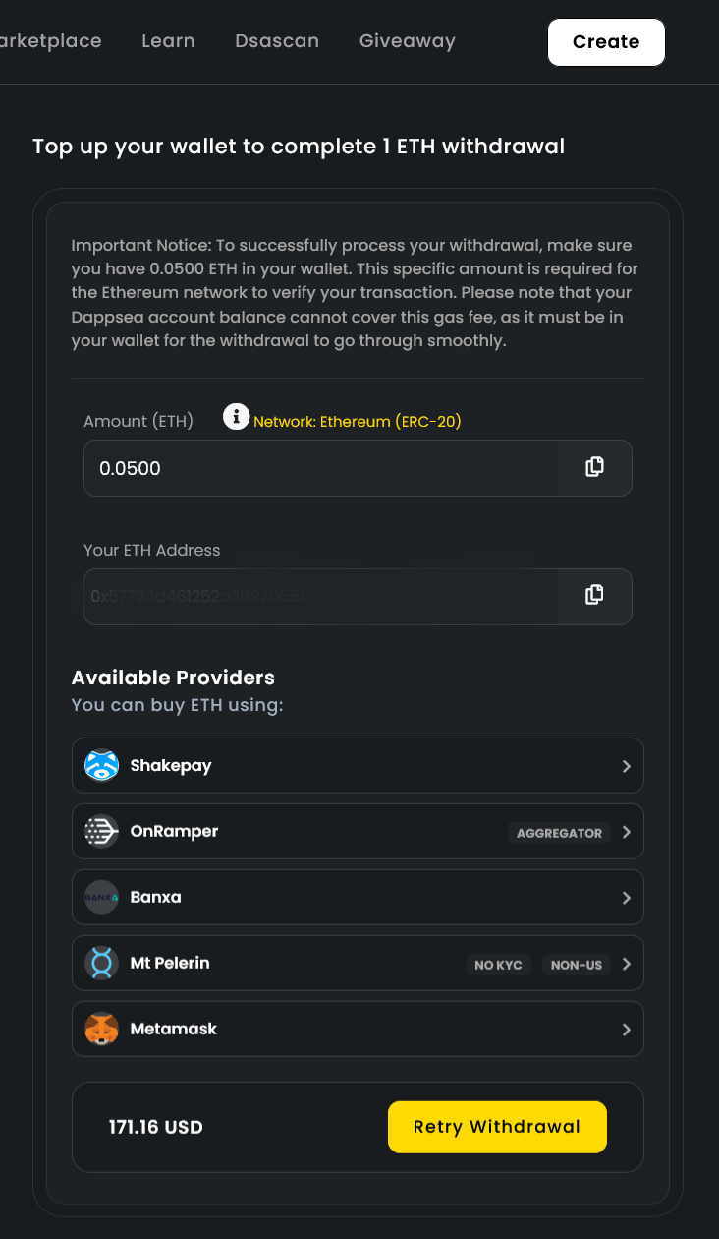Click the Create button
This screenshot has height=1239, width=719.
[x=606, y=42]
